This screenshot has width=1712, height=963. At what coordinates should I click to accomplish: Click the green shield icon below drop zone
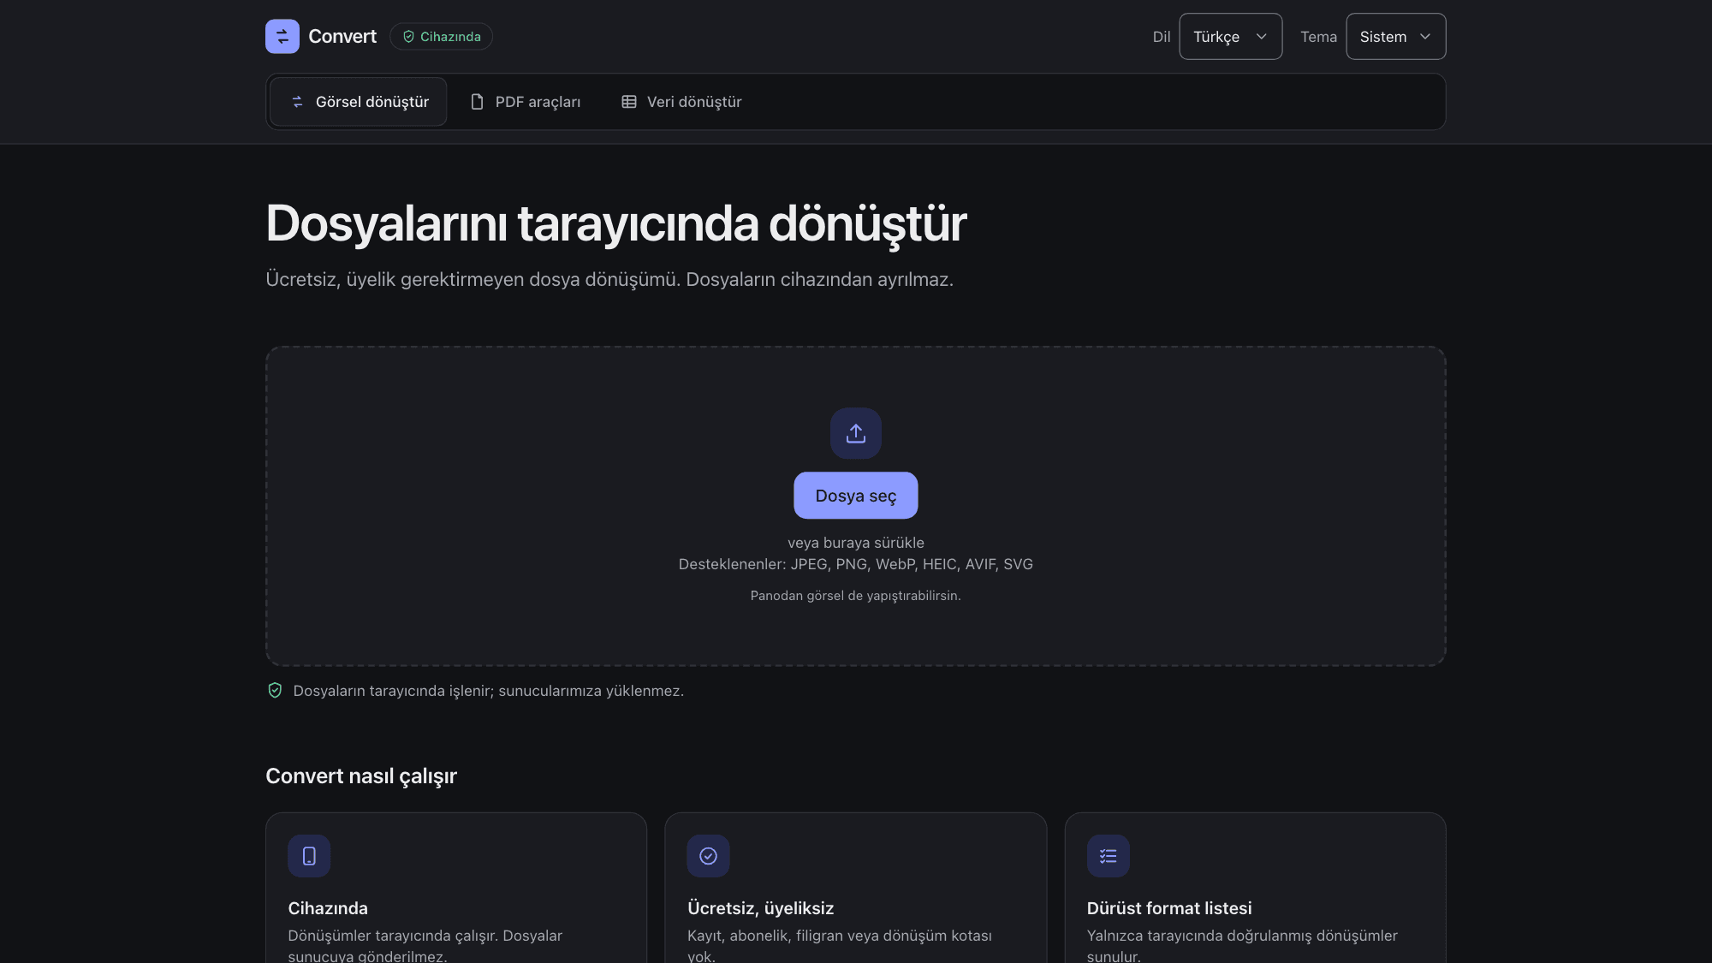[x=275, y=691]
